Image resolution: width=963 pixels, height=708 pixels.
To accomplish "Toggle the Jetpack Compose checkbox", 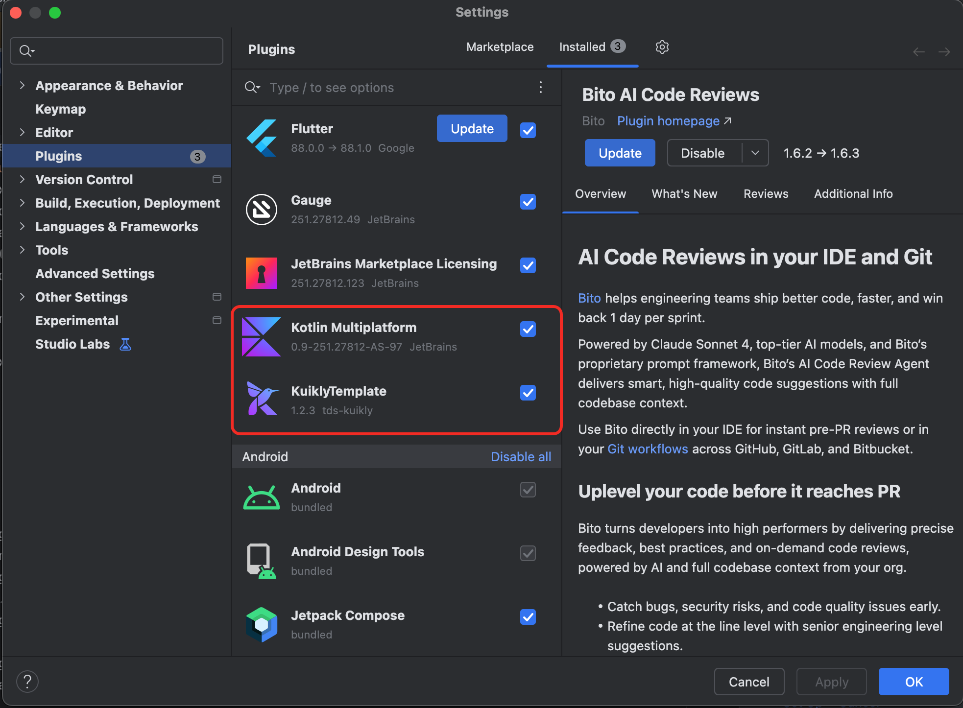I will tap(528, 617).
